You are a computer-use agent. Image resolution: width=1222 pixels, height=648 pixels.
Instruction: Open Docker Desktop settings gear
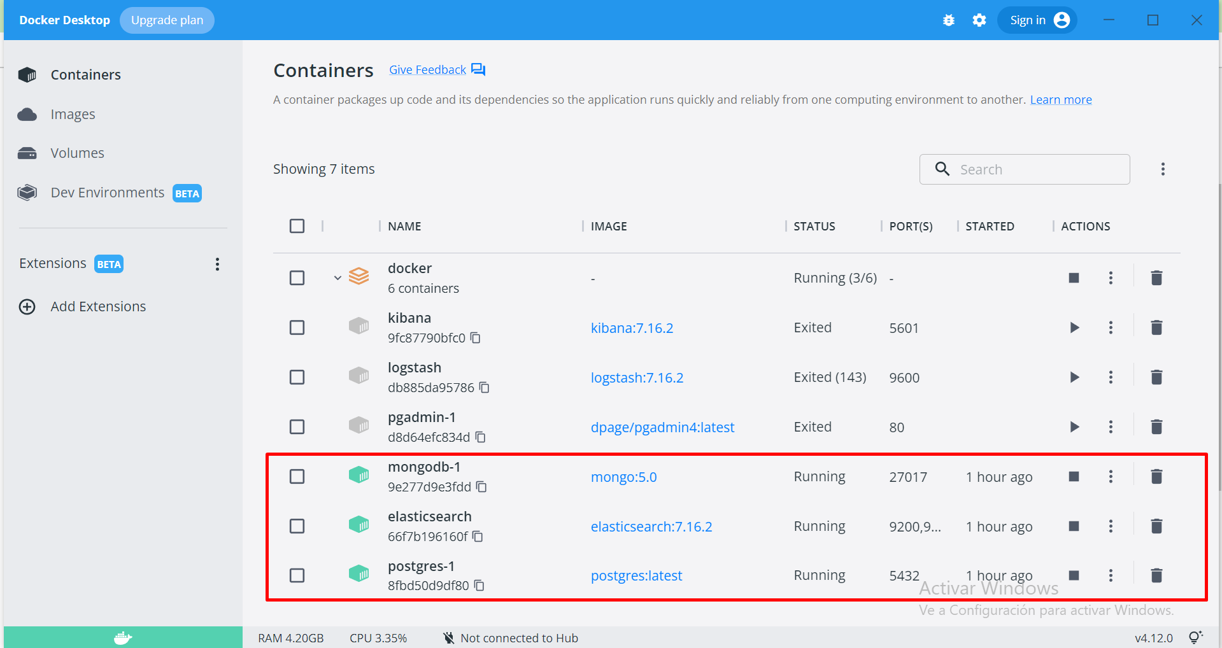coord(979,20)
